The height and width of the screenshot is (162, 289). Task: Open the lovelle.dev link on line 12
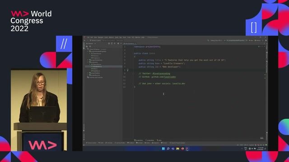[x=179, y=84]
